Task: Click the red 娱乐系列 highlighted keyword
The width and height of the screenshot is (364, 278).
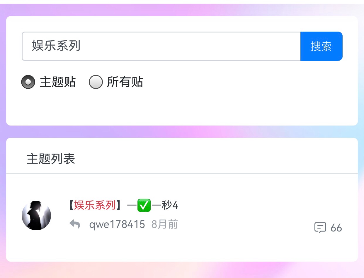Action: 95,205
